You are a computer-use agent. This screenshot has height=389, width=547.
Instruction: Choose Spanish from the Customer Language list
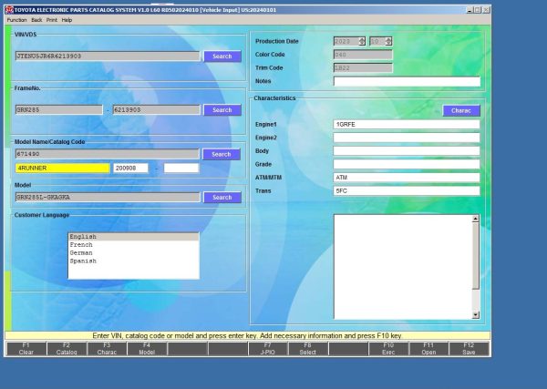click(x=83, y=261)
